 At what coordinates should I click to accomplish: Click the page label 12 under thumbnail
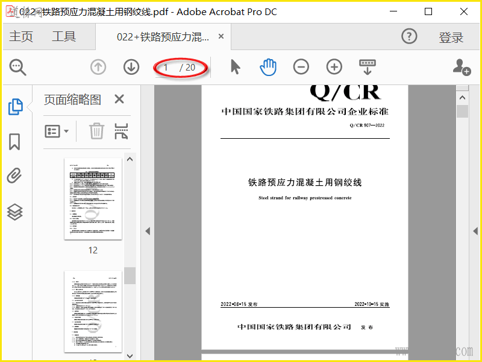click(x=93, y=250)
